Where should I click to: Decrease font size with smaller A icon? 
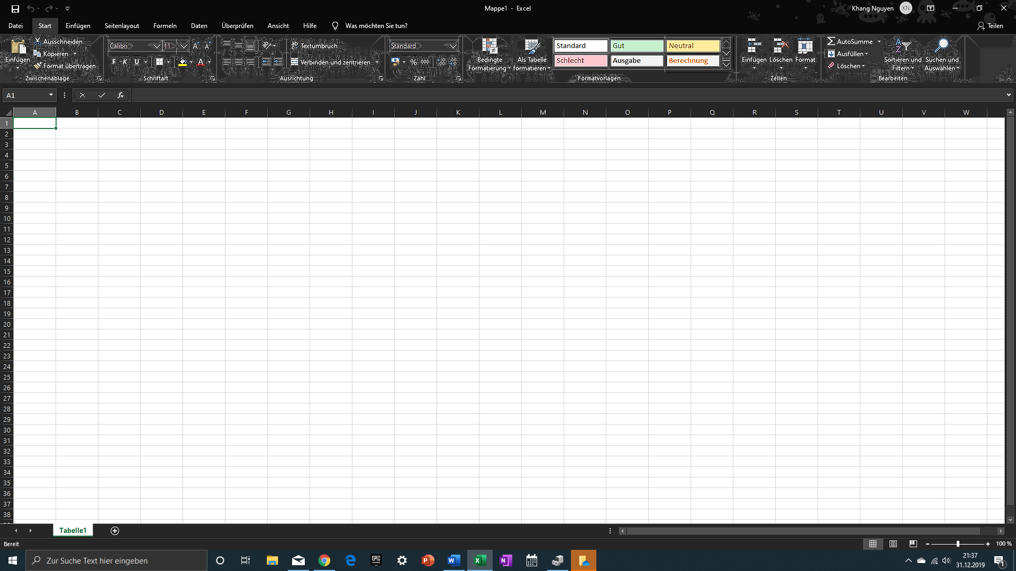207,46
